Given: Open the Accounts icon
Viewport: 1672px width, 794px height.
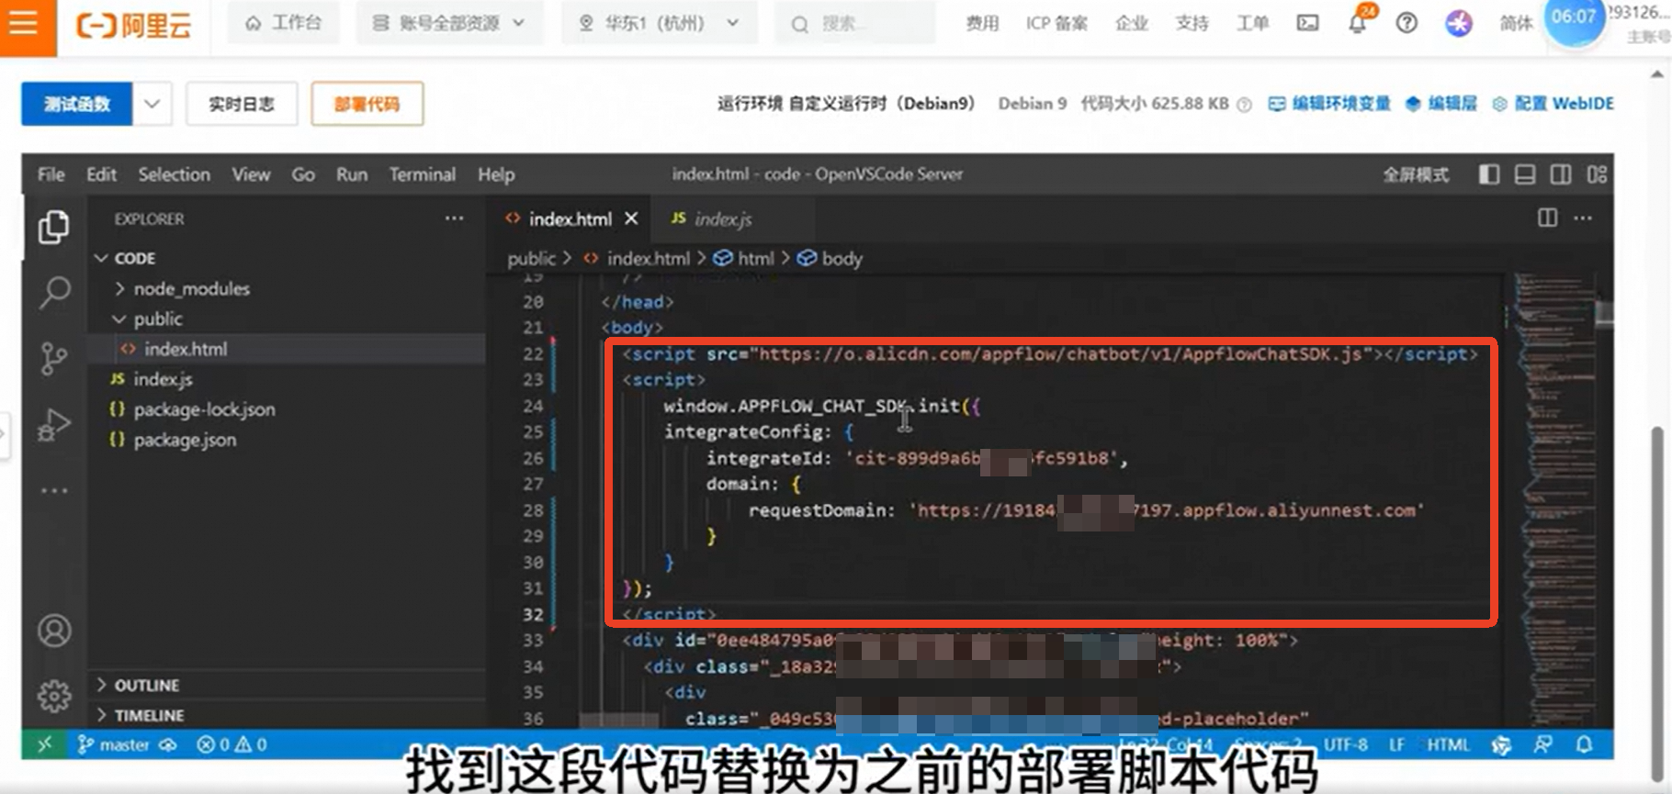Looking at the screenshot, I should 54,631.
